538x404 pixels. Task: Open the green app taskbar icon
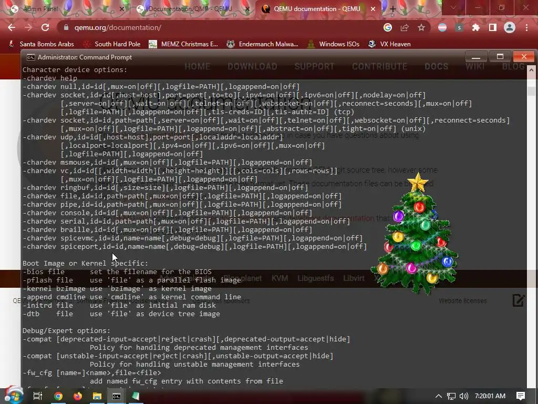click(x=136, y=396)
